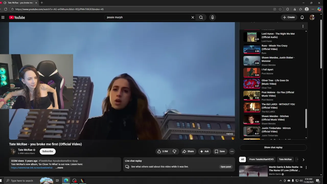
Task: Open the tatemcrae.lnk.to link in description
Action: 32,168
